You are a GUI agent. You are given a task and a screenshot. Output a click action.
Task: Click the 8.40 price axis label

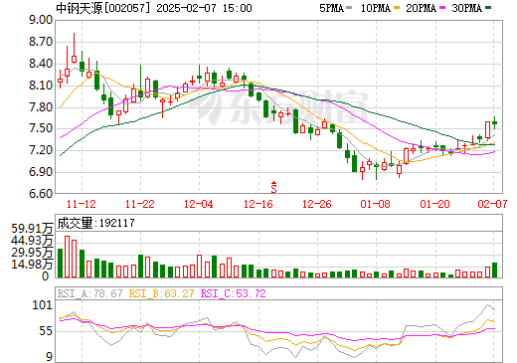coord(41,64)
